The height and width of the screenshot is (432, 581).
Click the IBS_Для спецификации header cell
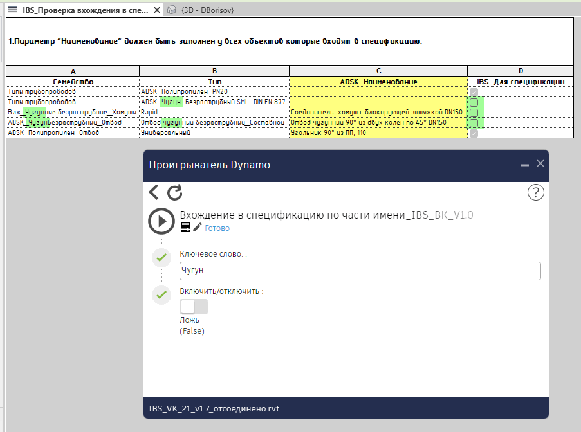(x=521, y=82)
